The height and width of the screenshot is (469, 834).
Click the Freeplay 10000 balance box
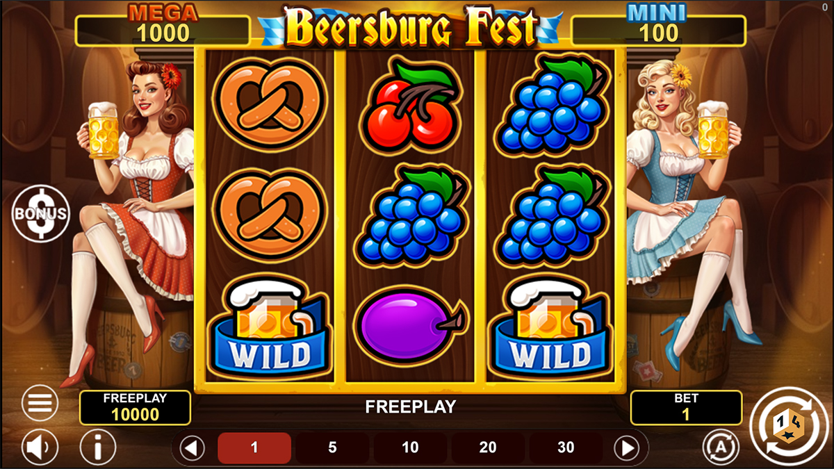(x=135, y=408)
